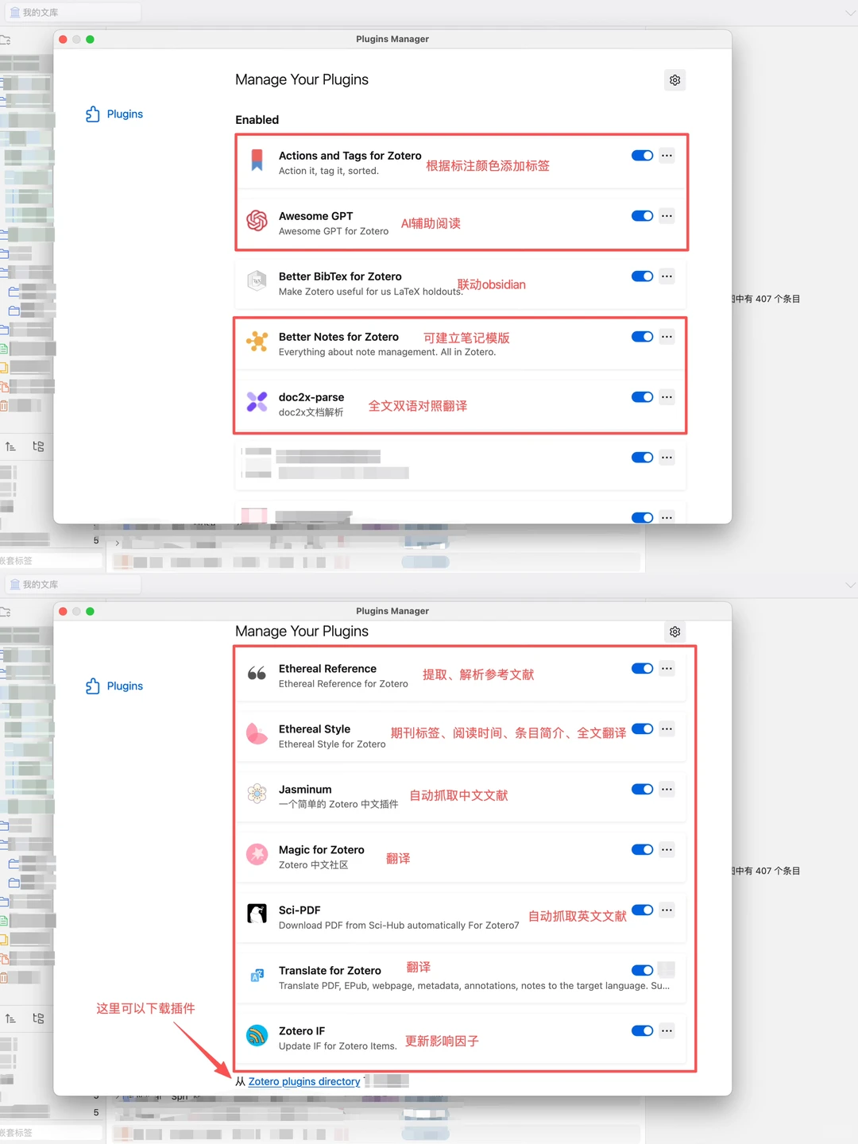Disable the Ethereal Style plugin
This screenshot has height=1144, width=858.
point(642,729)
